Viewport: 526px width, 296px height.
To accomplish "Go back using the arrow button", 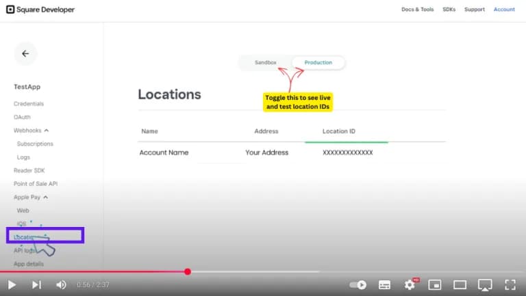I will tap(25, 53).
